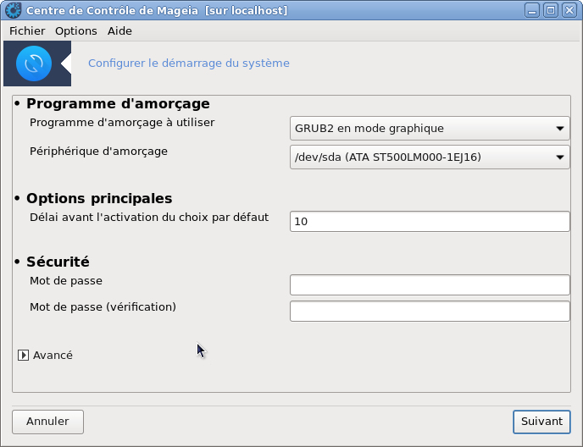Click the 'Mot de passe (vérification)' label
Viewport: 583px width, 447px height.
(103, 307)
